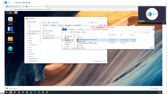Go back in File Station navigation

click(43, 23)
